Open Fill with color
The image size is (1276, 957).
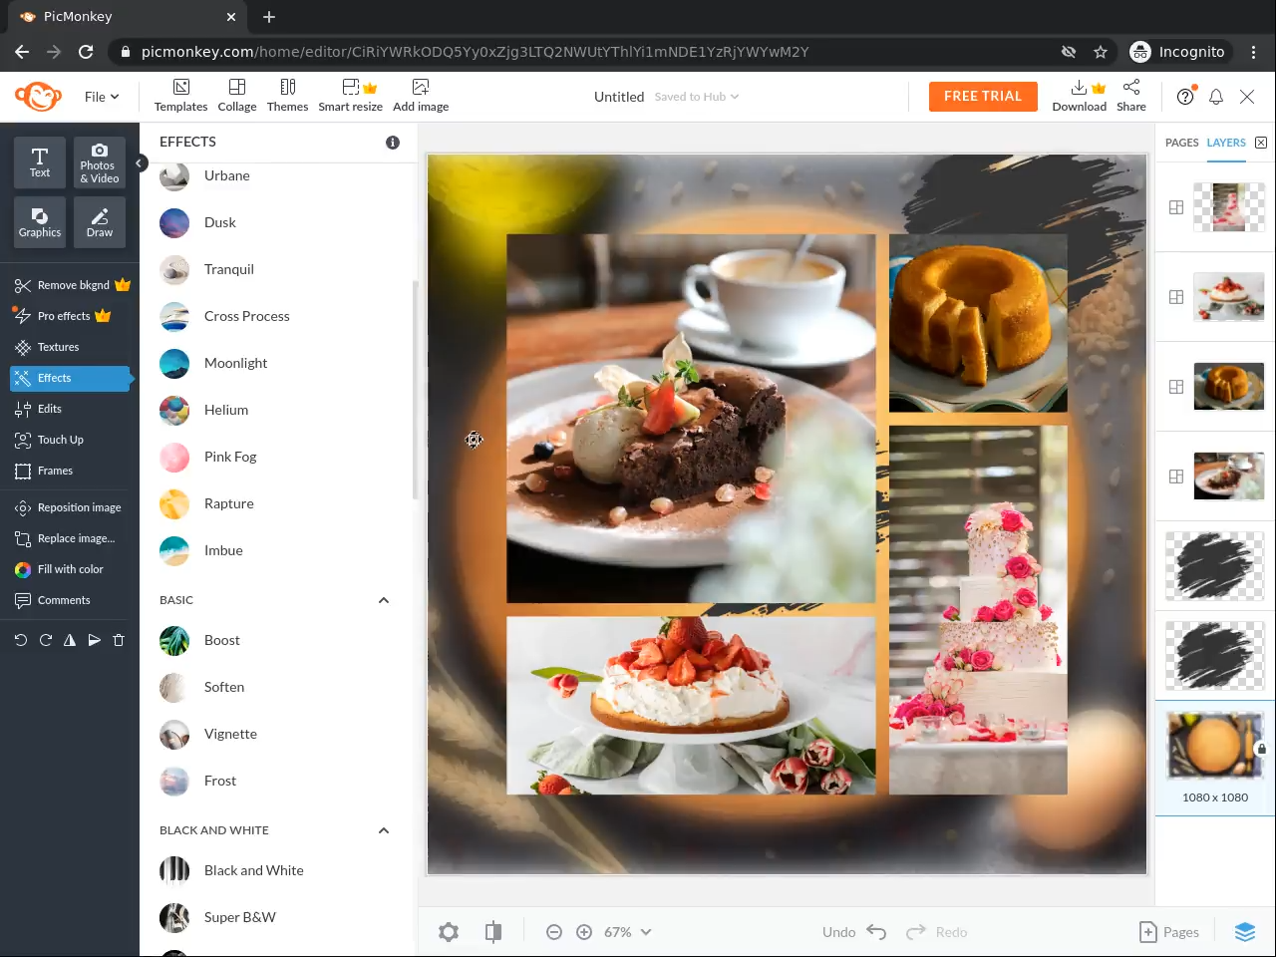coord(59,569)
